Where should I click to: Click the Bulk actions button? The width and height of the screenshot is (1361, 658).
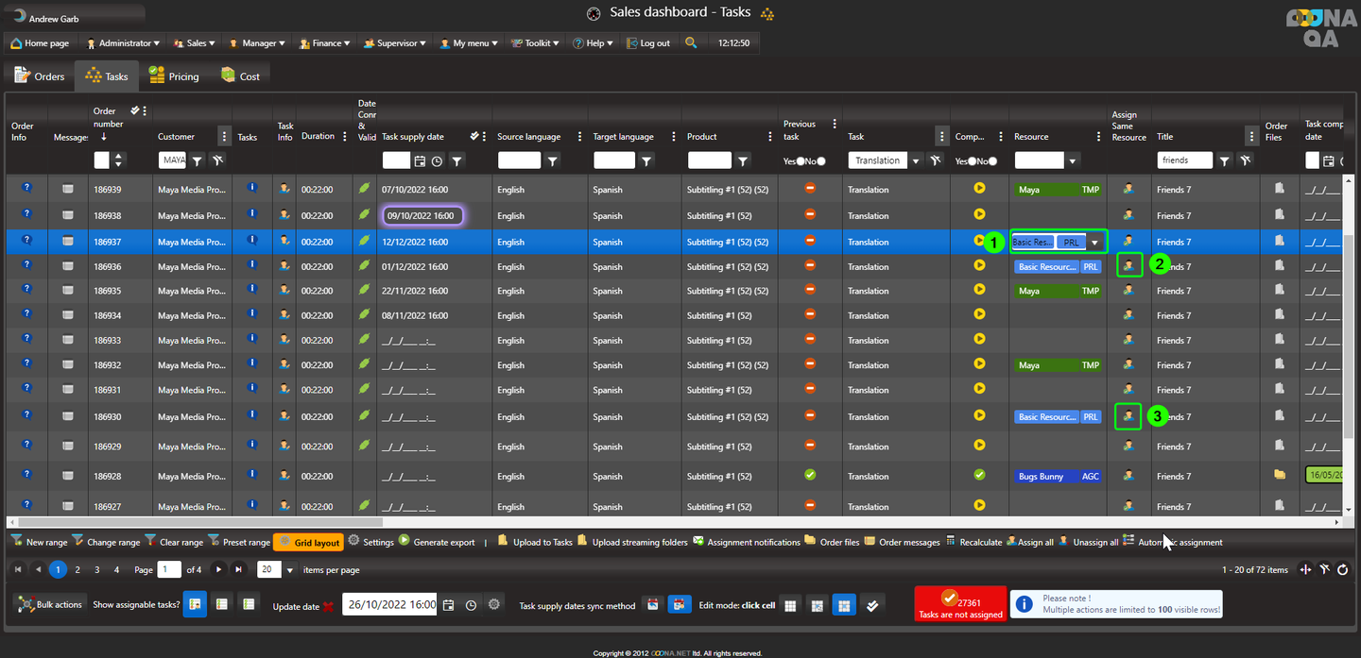(50, 604)
